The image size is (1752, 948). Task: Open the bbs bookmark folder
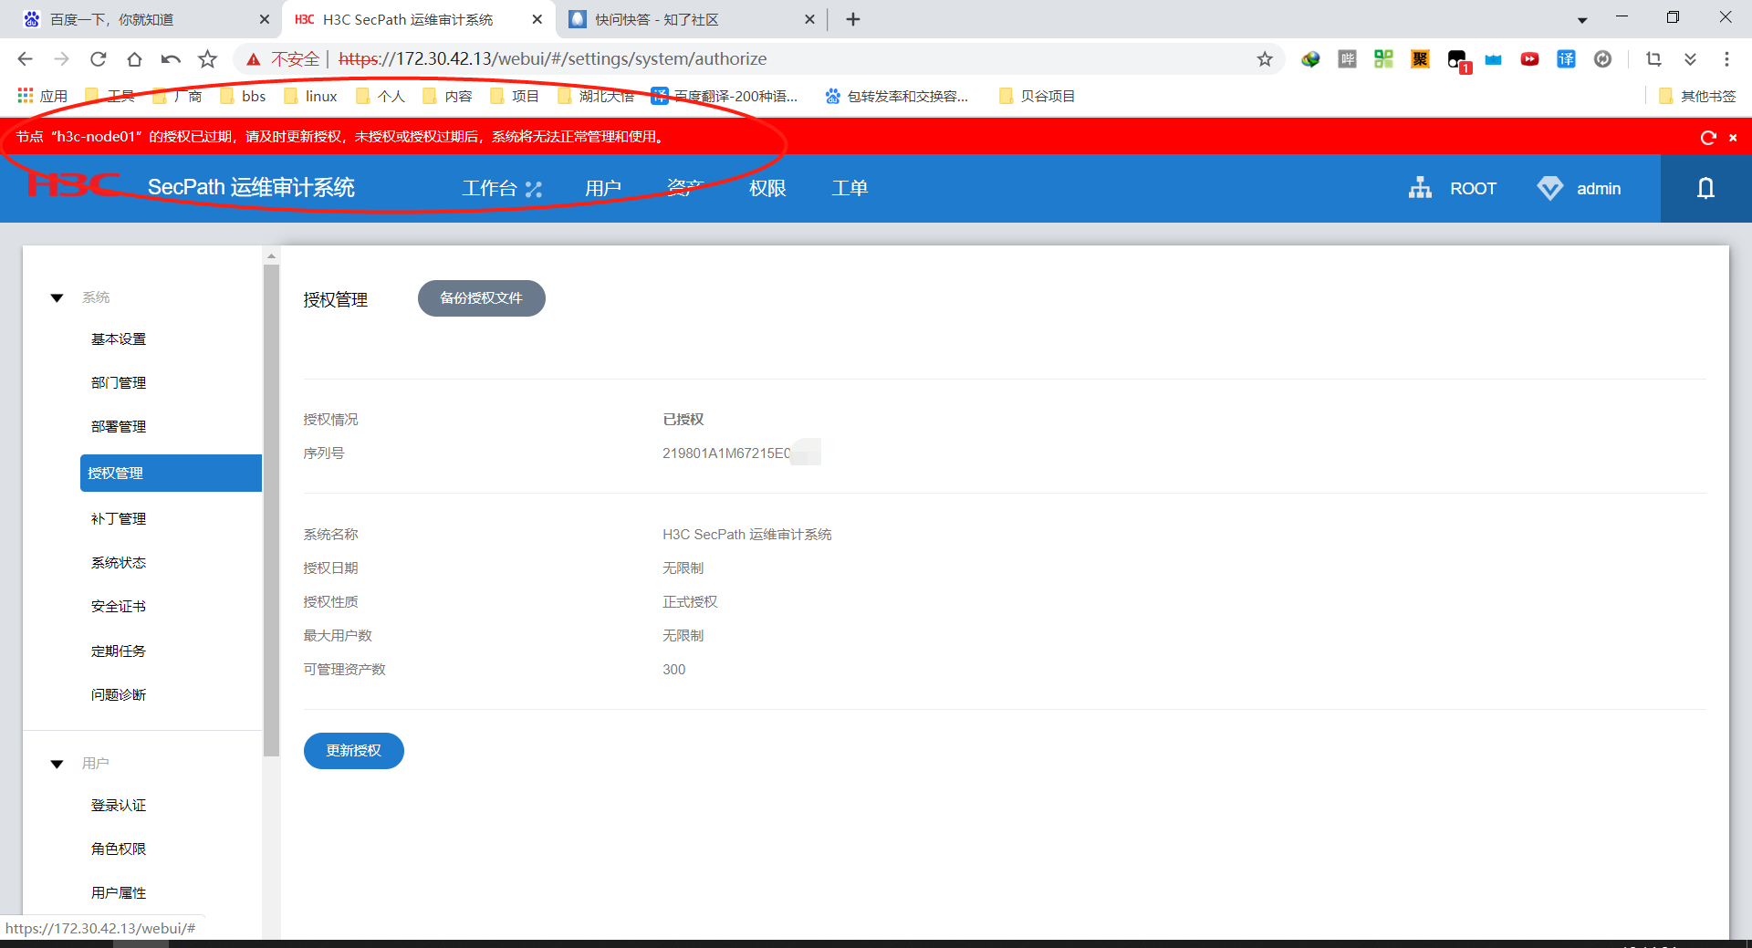[244, 96]
